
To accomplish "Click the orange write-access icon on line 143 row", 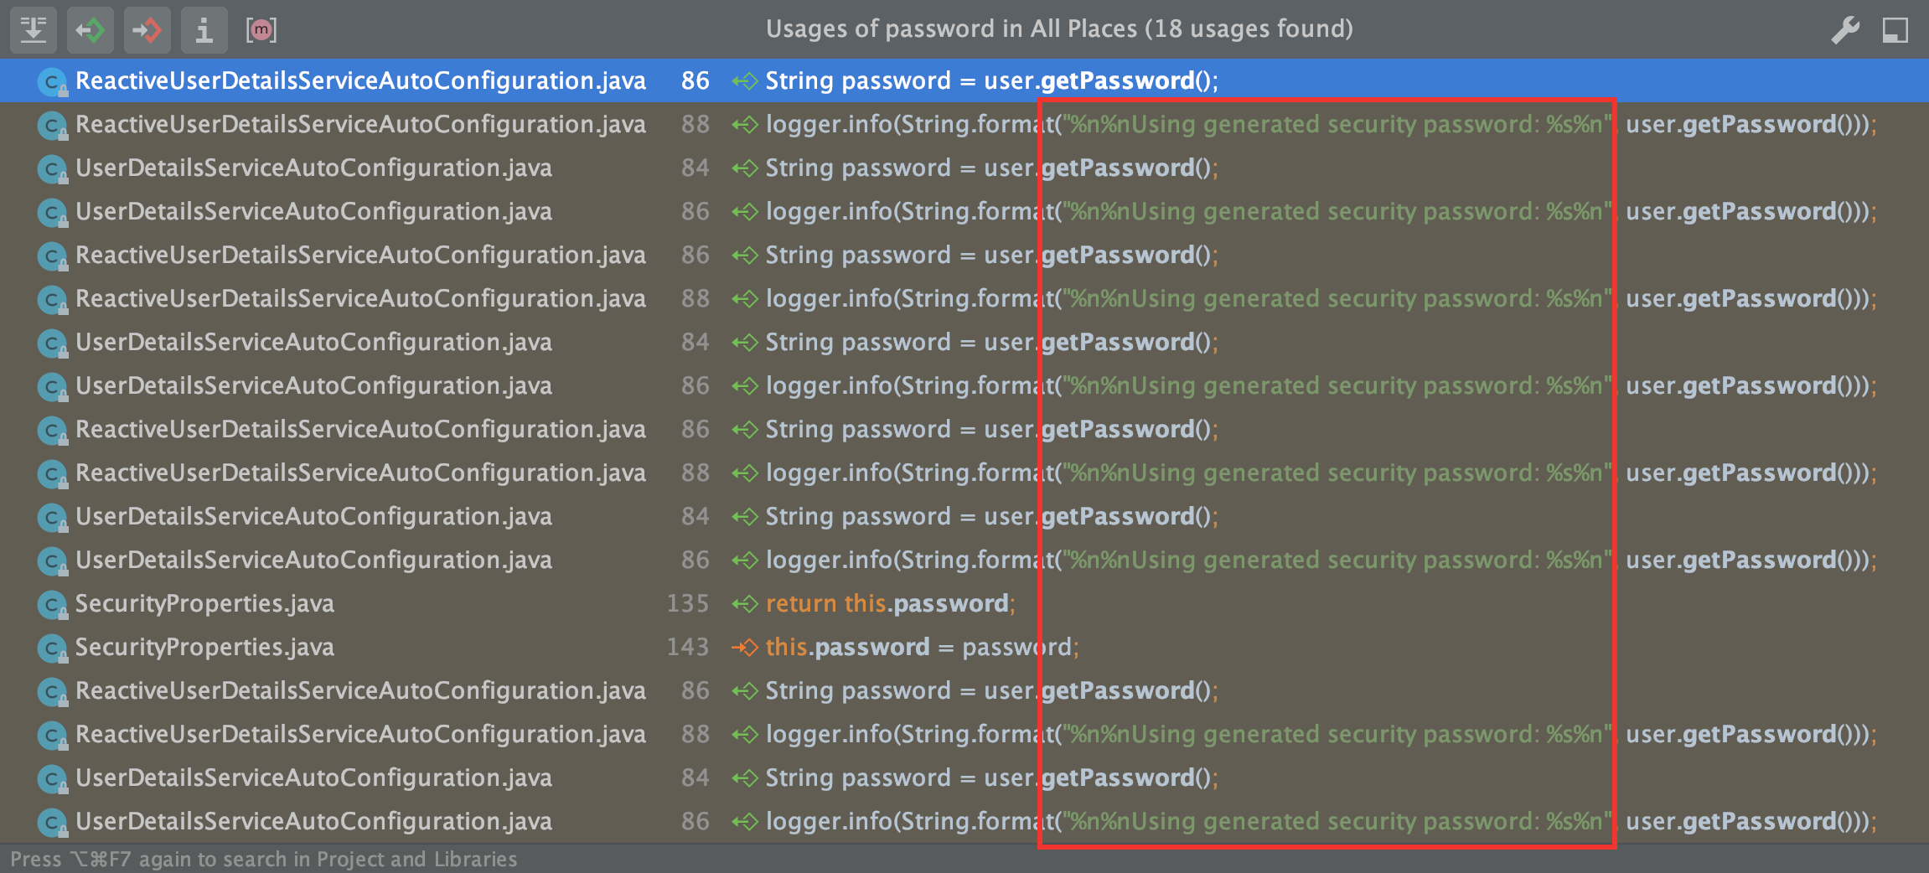I will [744, 648].
